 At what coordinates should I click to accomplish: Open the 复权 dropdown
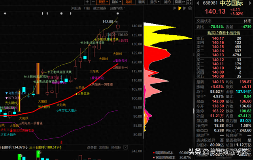click(103, 2)
